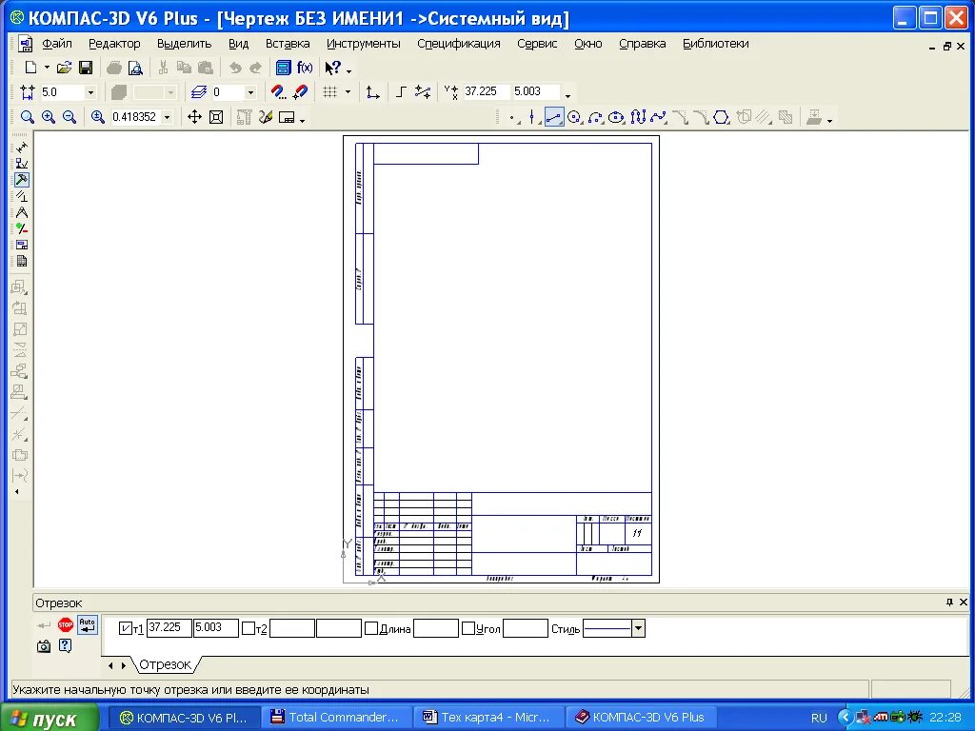
Task: Check the т2 point checkbox
Action: pyautogui.click(x=249, y=628)
